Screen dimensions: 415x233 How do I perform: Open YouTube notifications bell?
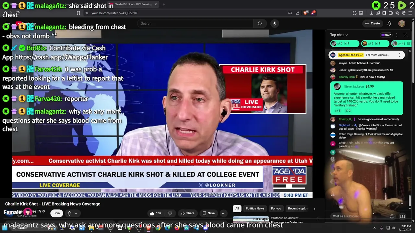tap(389, 23)
